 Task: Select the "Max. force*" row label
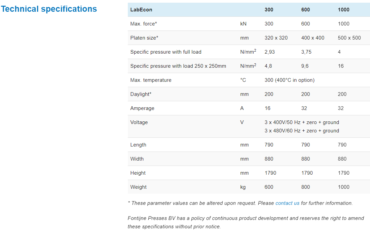tap(144, 24)
